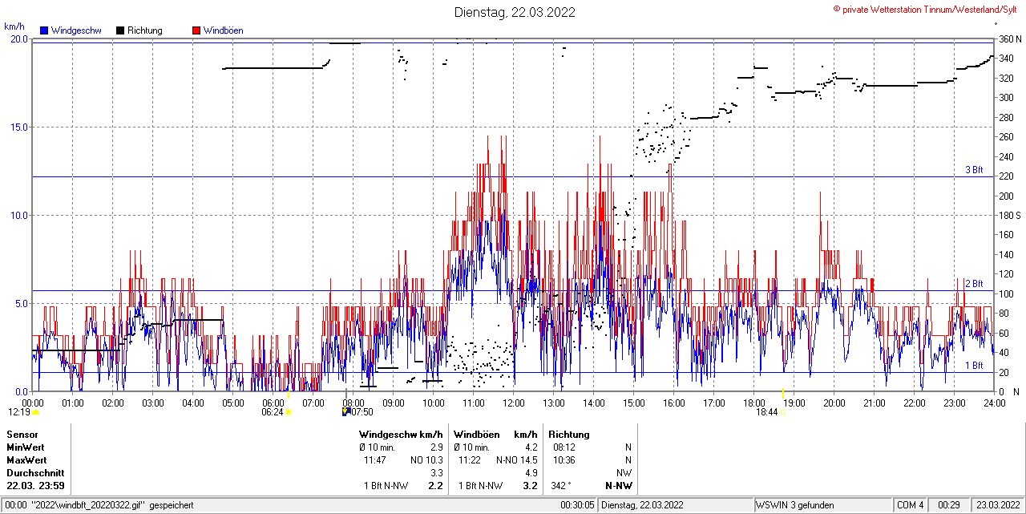Select the Windgeschw legend label
1026x514 pixels.
point(76,30)
